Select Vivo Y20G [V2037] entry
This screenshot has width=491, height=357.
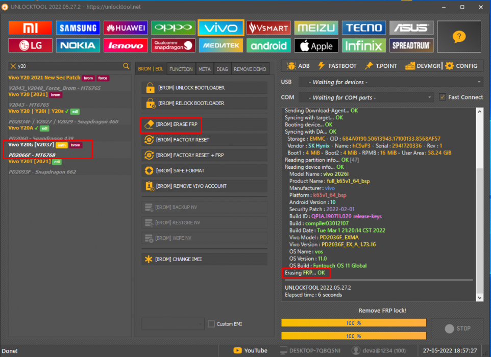click(69, 150)
